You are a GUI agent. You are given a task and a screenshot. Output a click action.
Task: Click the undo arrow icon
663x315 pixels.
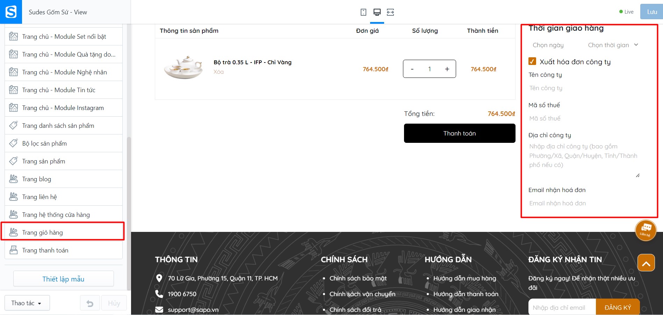click(90, 303)
